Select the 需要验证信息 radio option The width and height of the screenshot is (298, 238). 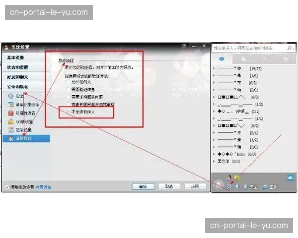point(68,89)
